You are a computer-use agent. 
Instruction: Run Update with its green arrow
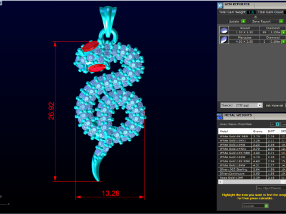point(244,21)
